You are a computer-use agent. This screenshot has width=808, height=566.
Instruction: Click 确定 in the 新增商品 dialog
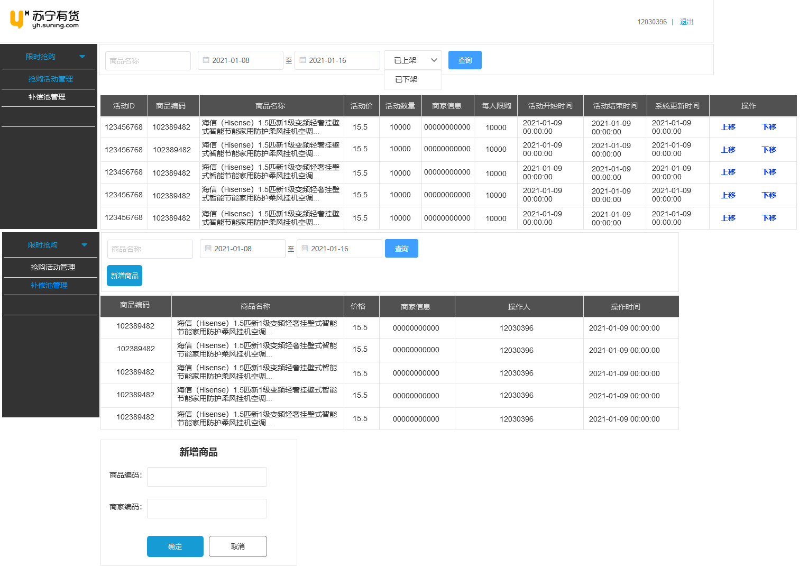[x=175, y=546]
